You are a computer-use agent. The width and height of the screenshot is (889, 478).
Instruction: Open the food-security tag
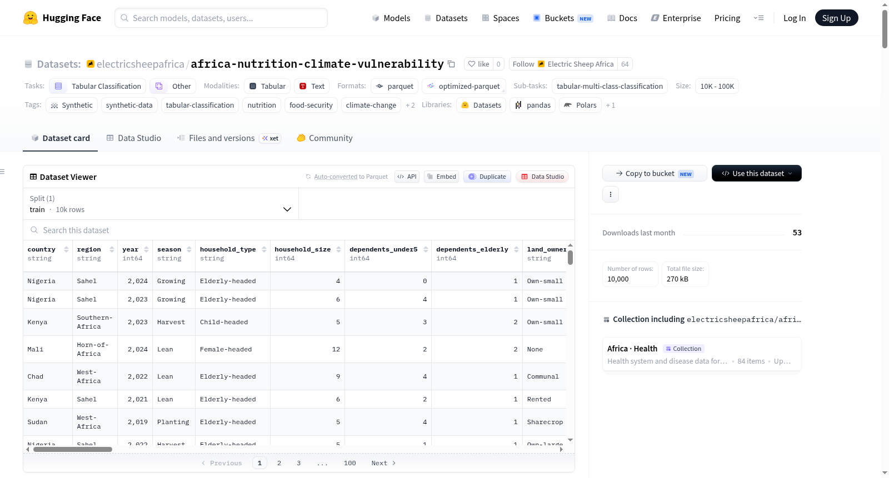[311, 105]
